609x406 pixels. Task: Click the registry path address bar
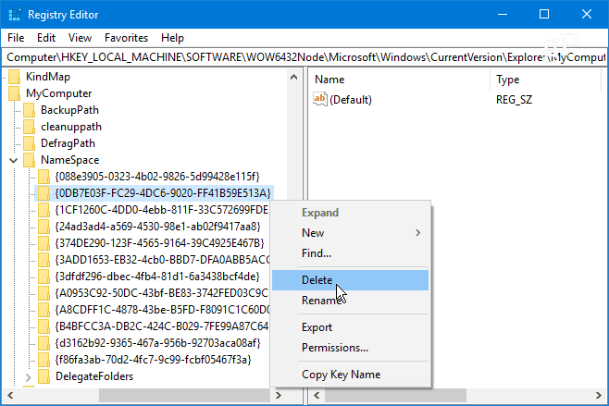click(304, 57)
